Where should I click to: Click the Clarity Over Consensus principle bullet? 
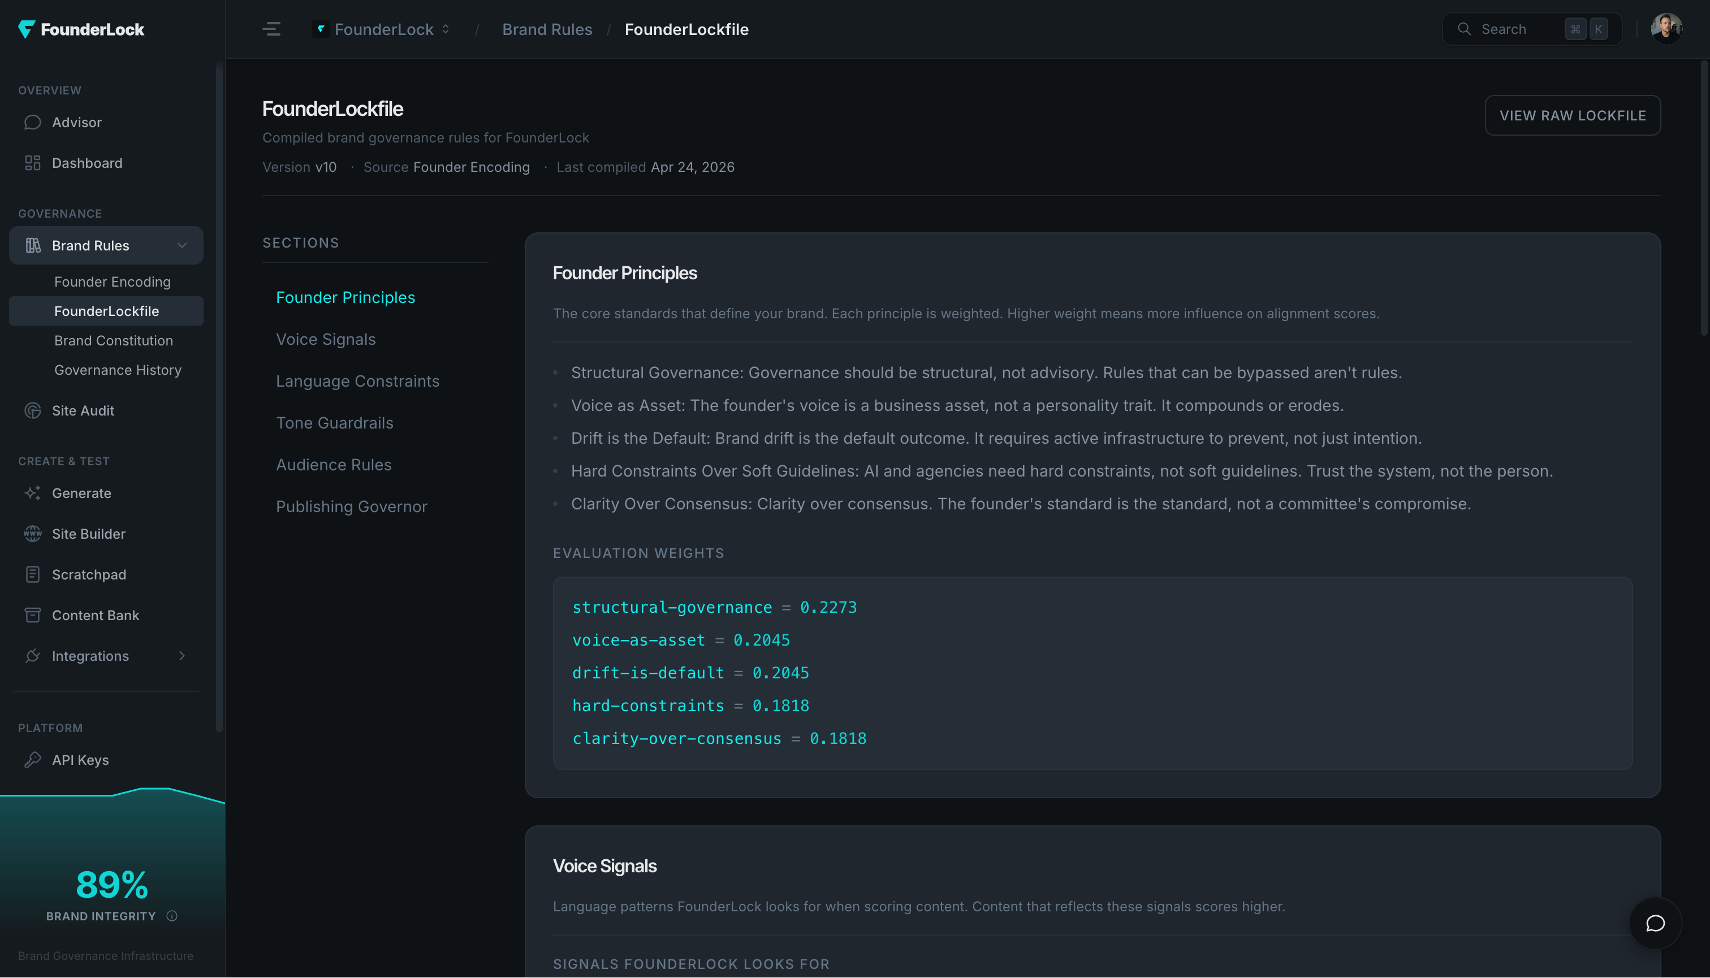click(x=1021, y=504)
